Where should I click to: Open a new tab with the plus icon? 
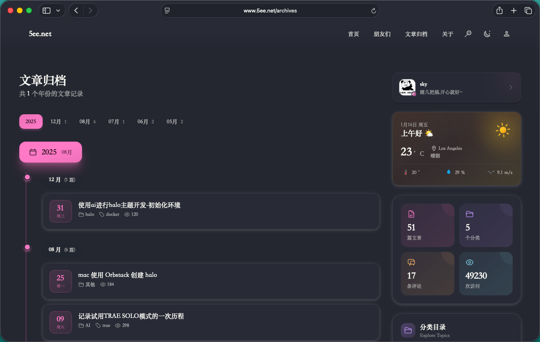513,11
